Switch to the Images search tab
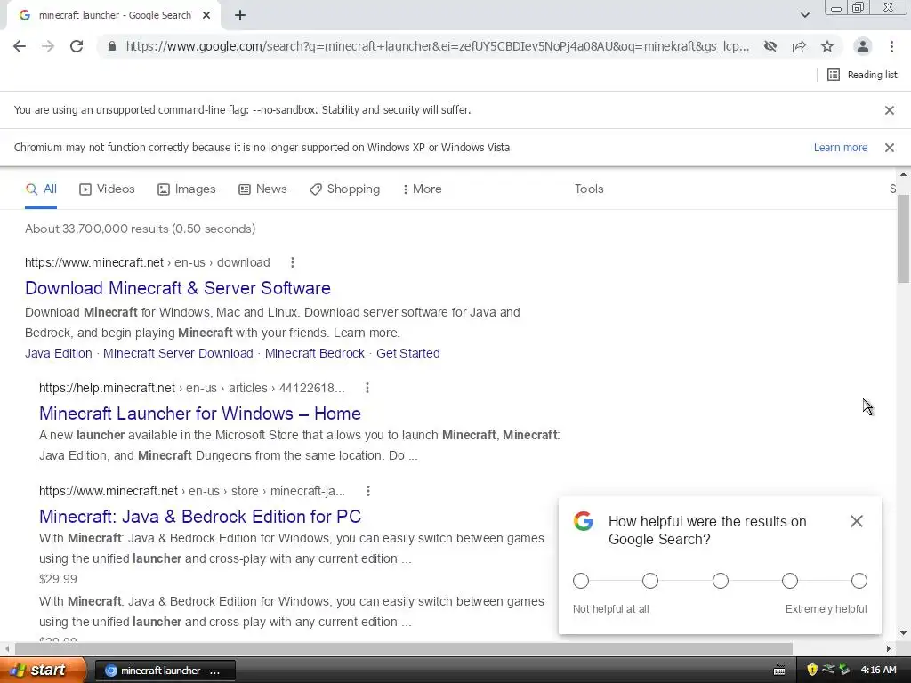Viewport: 911px width, 683px height. coord(187,189)
